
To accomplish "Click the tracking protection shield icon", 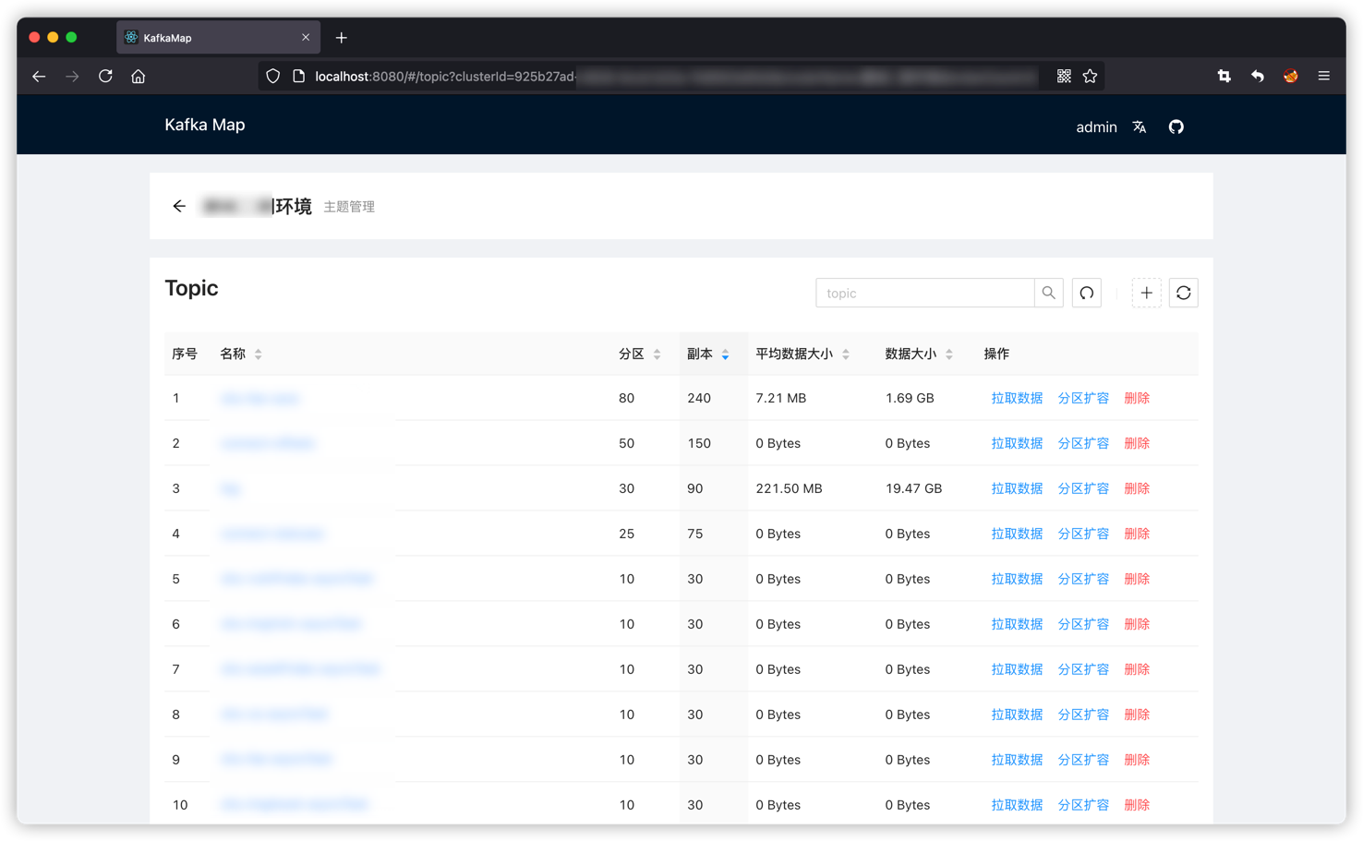I will coord(272,76).
